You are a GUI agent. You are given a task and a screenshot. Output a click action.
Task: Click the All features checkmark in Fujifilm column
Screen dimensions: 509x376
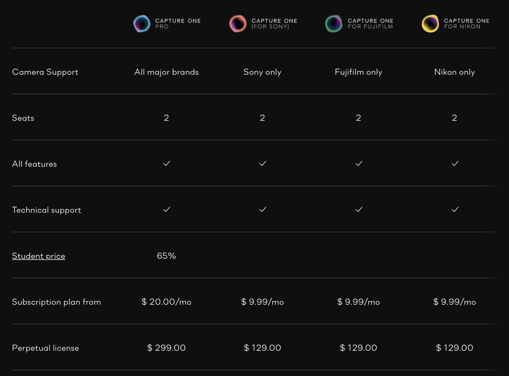(x=359, y=163)
